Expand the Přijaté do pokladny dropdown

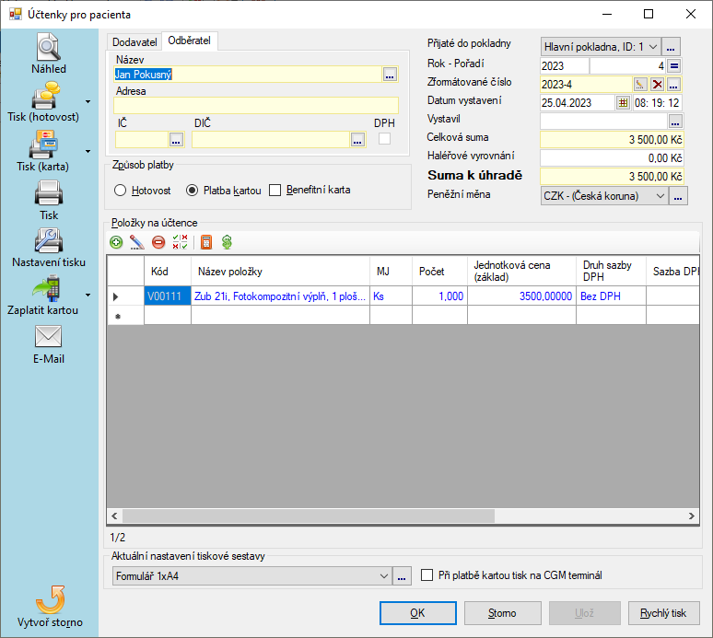click(652, 47)
